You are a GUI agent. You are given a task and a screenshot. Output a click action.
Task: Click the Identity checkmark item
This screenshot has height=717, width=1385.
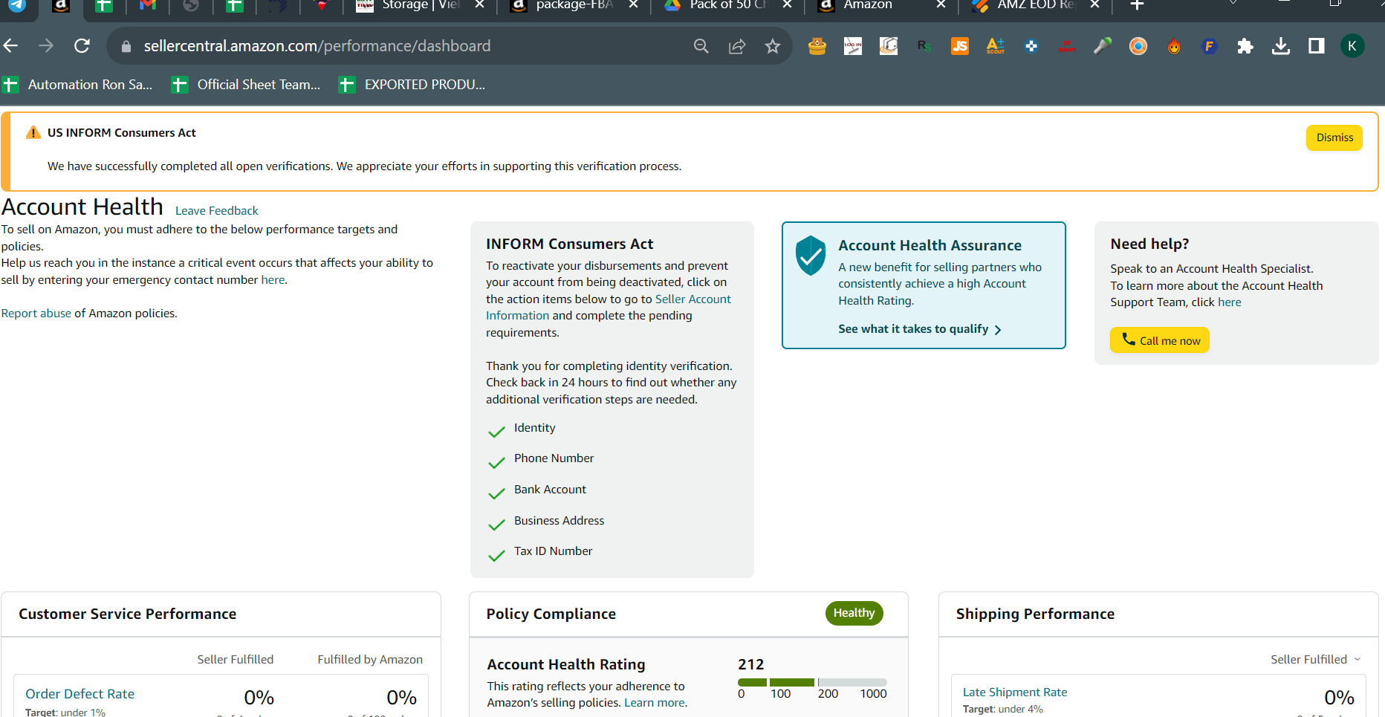[x=522, y=429]
